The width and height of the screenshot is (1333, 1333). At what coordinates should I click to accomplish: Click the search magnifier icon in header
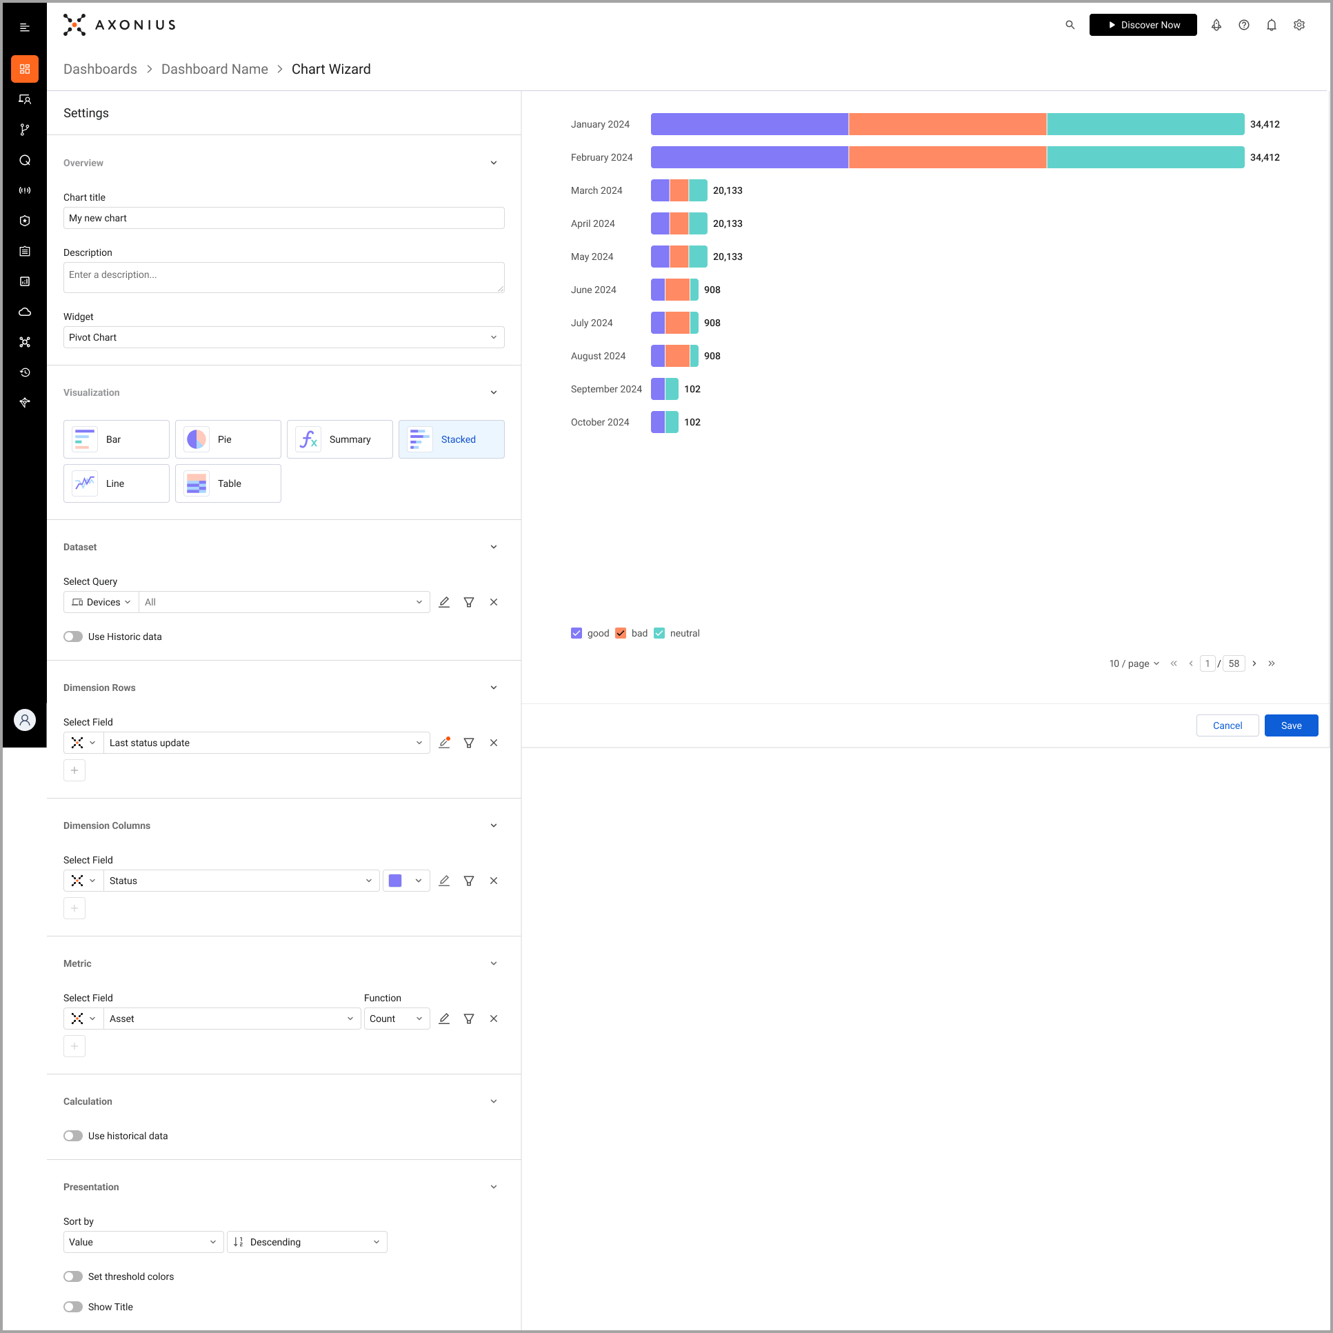click(x=1070, y=25)
